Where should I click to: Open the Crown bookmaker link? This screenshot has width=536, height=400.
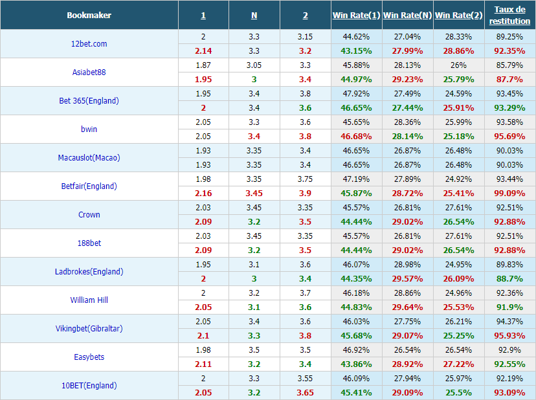pyautogui.click(x=89, y=215)
